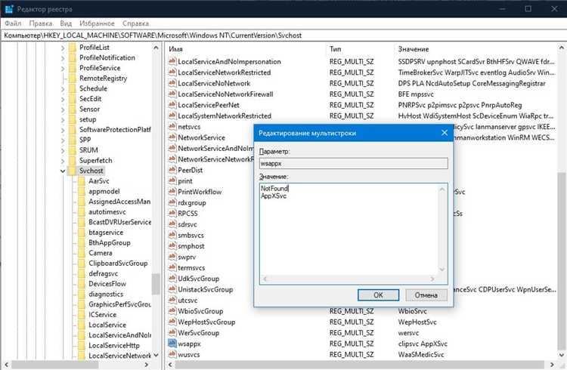Select the RemoteRegistry tree key
The height and width of the screenshot is (370, 567).
tap(103, 78)
